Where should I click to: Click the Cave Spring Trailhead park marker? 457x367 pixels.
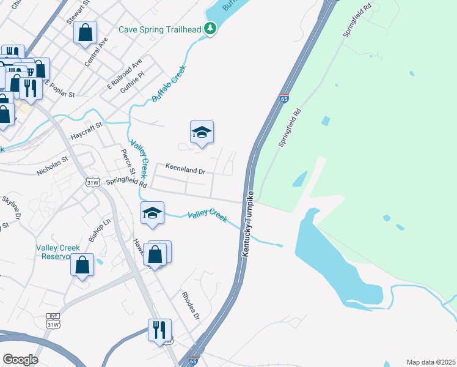(x=210, y=29)
